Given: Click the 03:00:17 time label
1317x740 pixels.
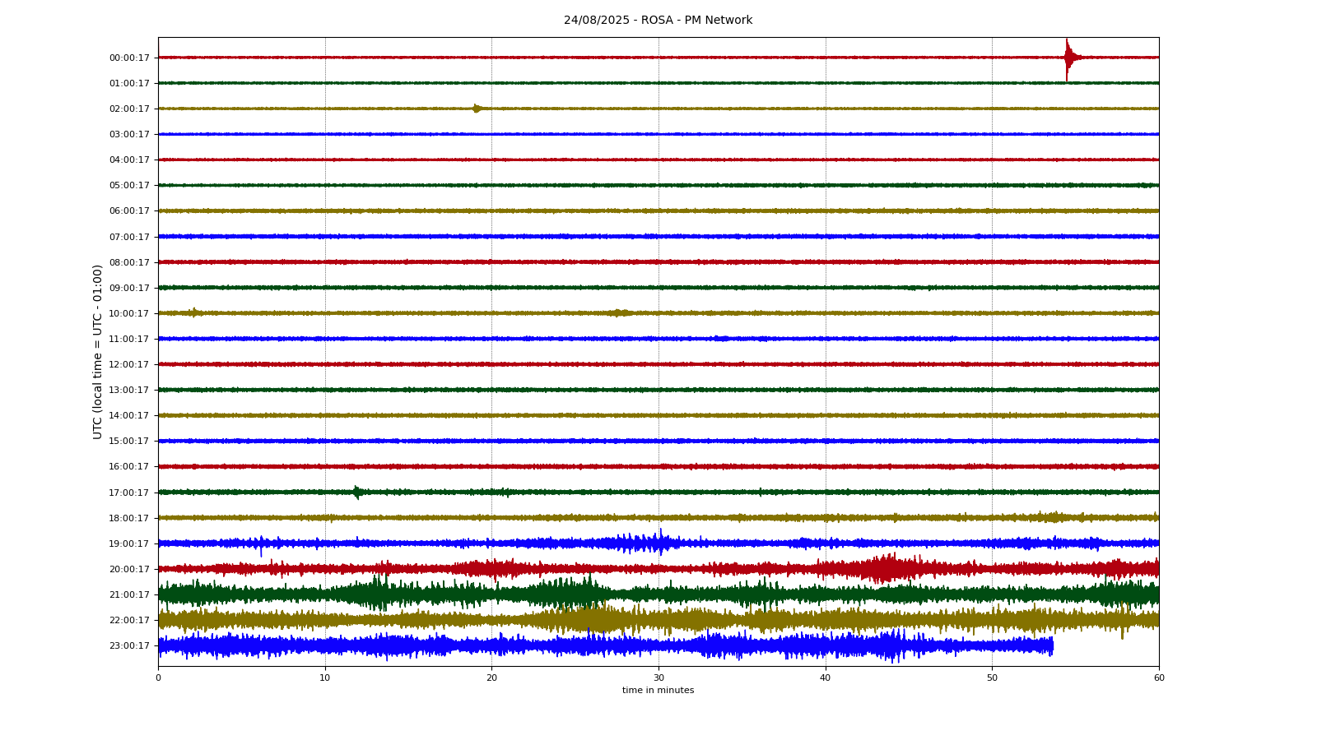Looking at the screenshot, I should [129, 134].
